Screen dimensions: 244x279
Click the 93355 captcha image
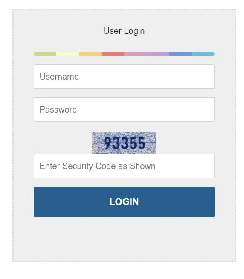click(124, 142)
